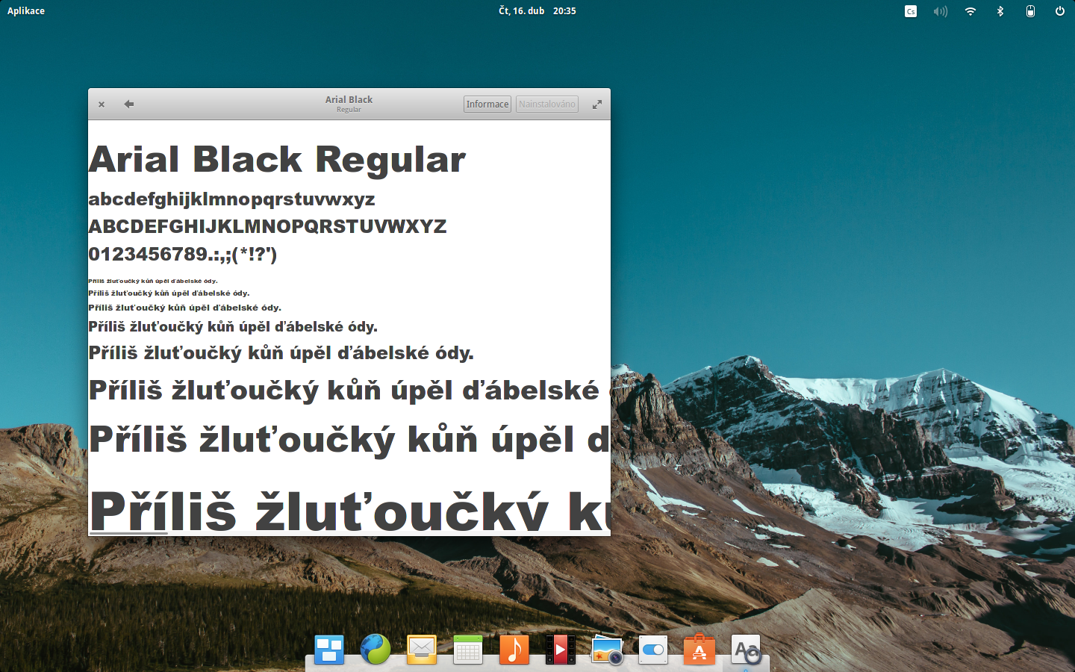Expand the font preview to fullscreen
The height and width of the screenshot is (672, 1075).
coord(596,104)
